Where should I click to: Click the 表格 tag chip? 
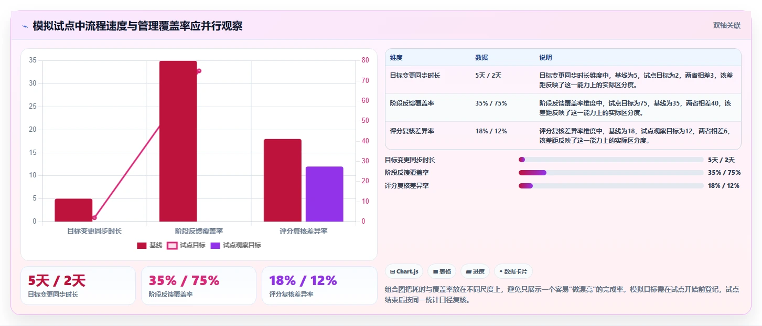[x=442, y=271]
